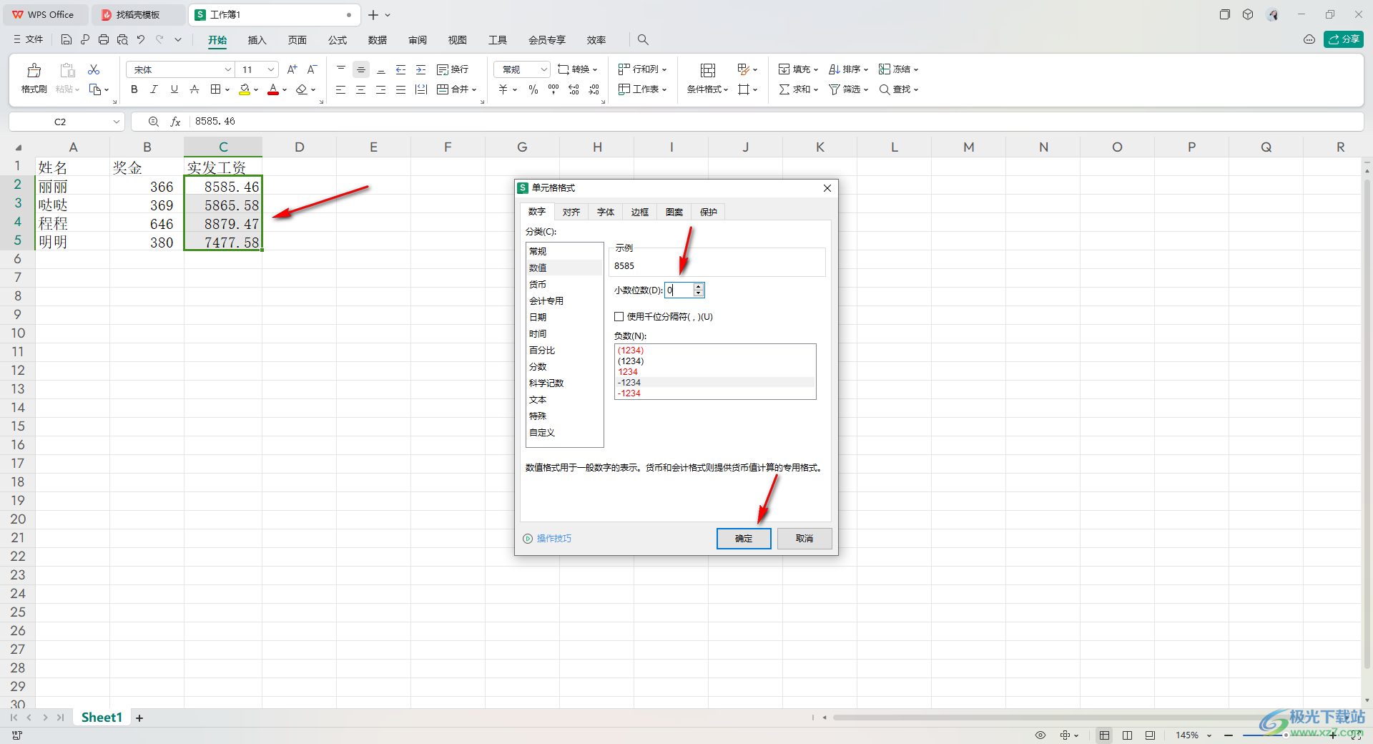
Task: Open the zoom level dropdown
Action: 1209,735
